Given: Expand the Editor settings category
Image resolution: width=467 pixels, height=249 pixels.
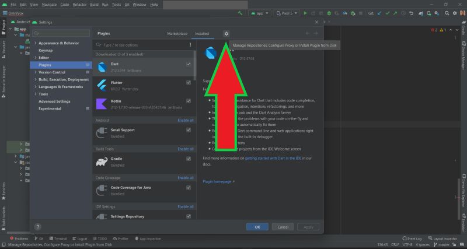Looking at the screenshot, I should click(36, 58).
